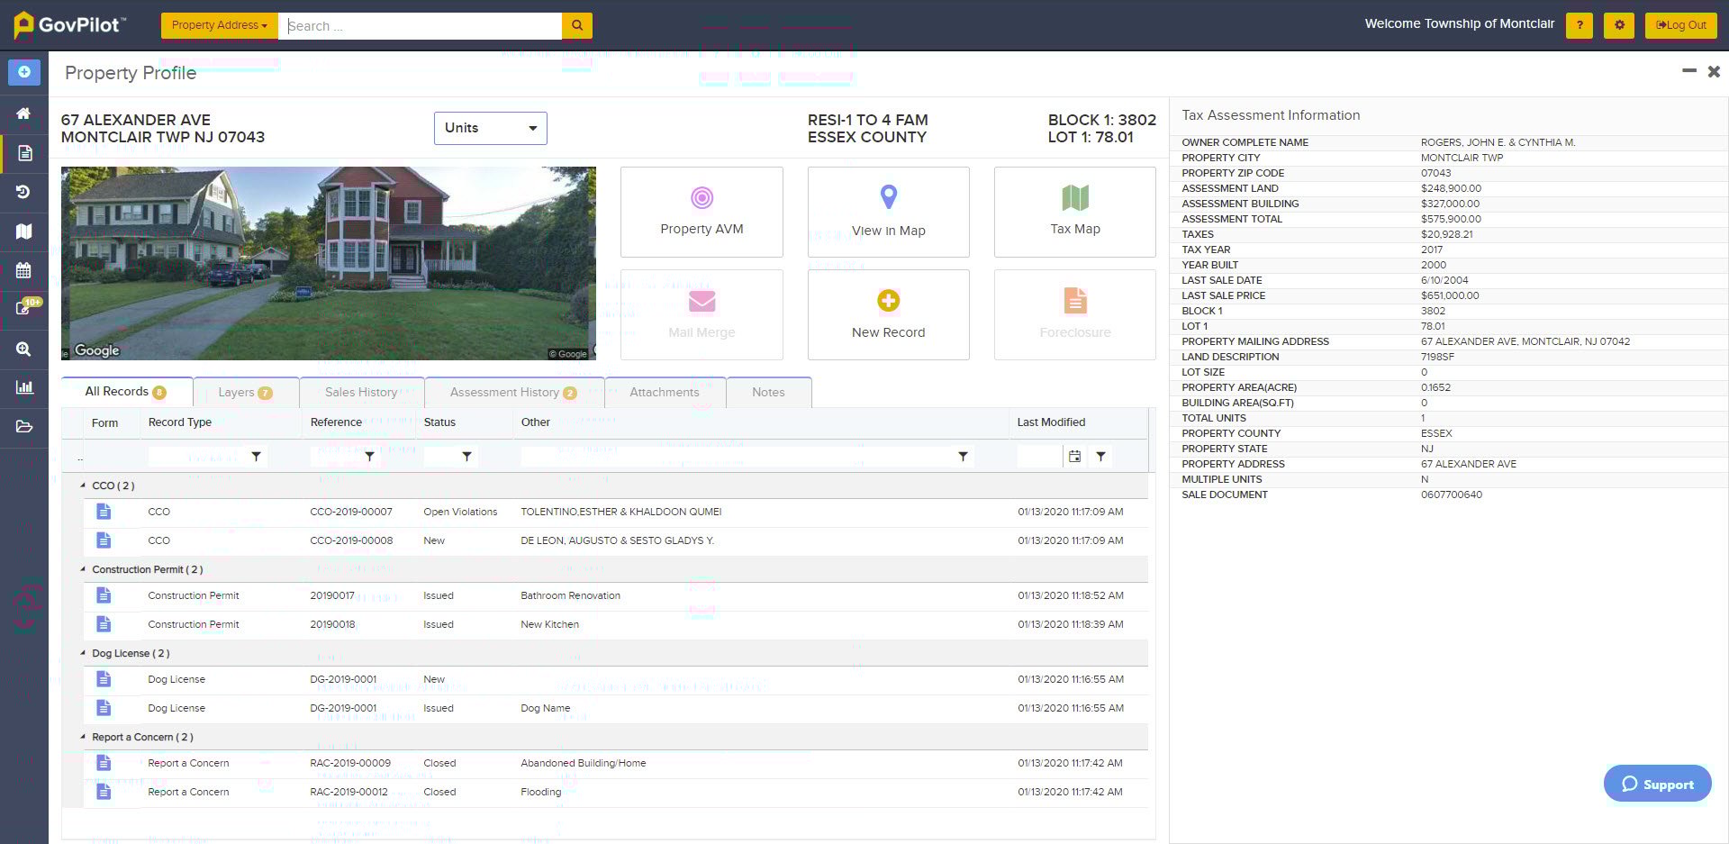Select the Map icon in the sidebar
1729x844 pixels.
pyautogui.click(x=24, y=231)
